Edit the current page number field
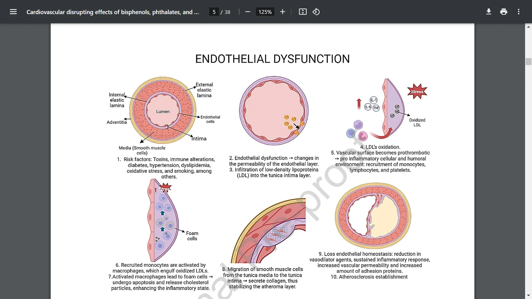 pyautogui.click(x=214, y=12)
